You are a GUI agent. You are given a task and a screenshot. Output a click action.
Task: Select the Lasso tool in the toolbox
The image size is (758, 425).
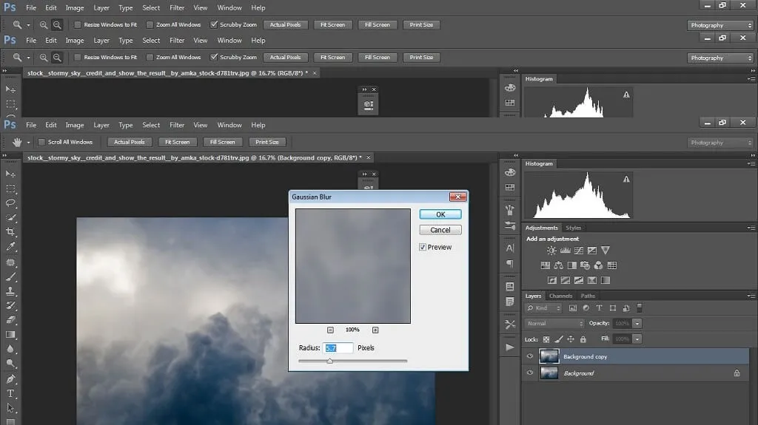[x=11, y=203]
